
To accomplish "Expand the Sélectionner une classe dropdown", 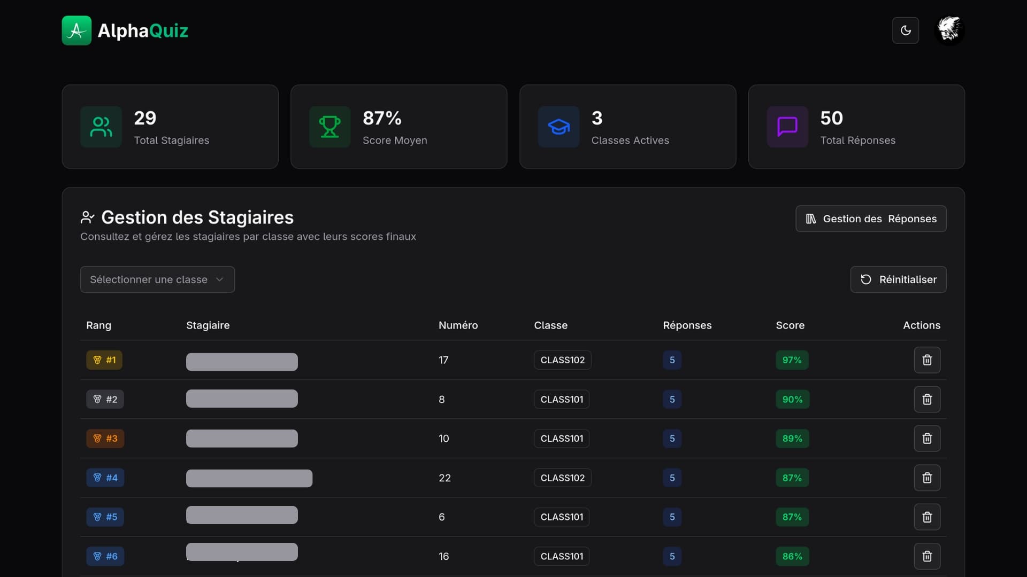I will pos(157,279).
